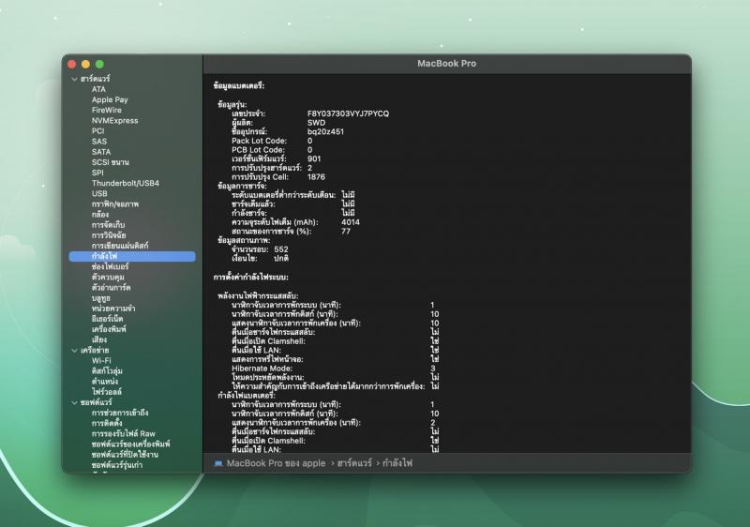Click the charge state value 77

click(346, 232)
